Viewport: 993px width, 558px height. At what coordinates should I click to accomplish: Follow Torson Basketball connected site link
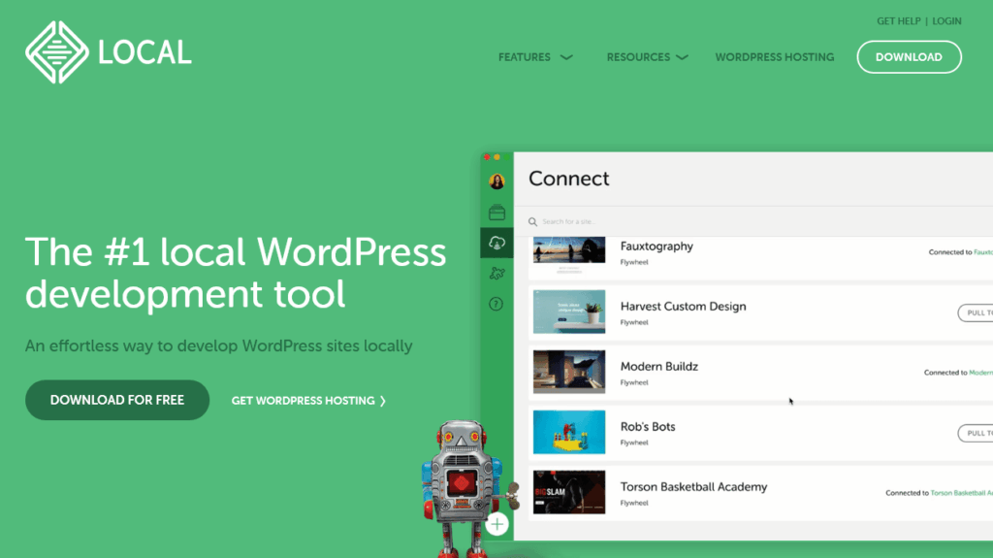(961, 493)
